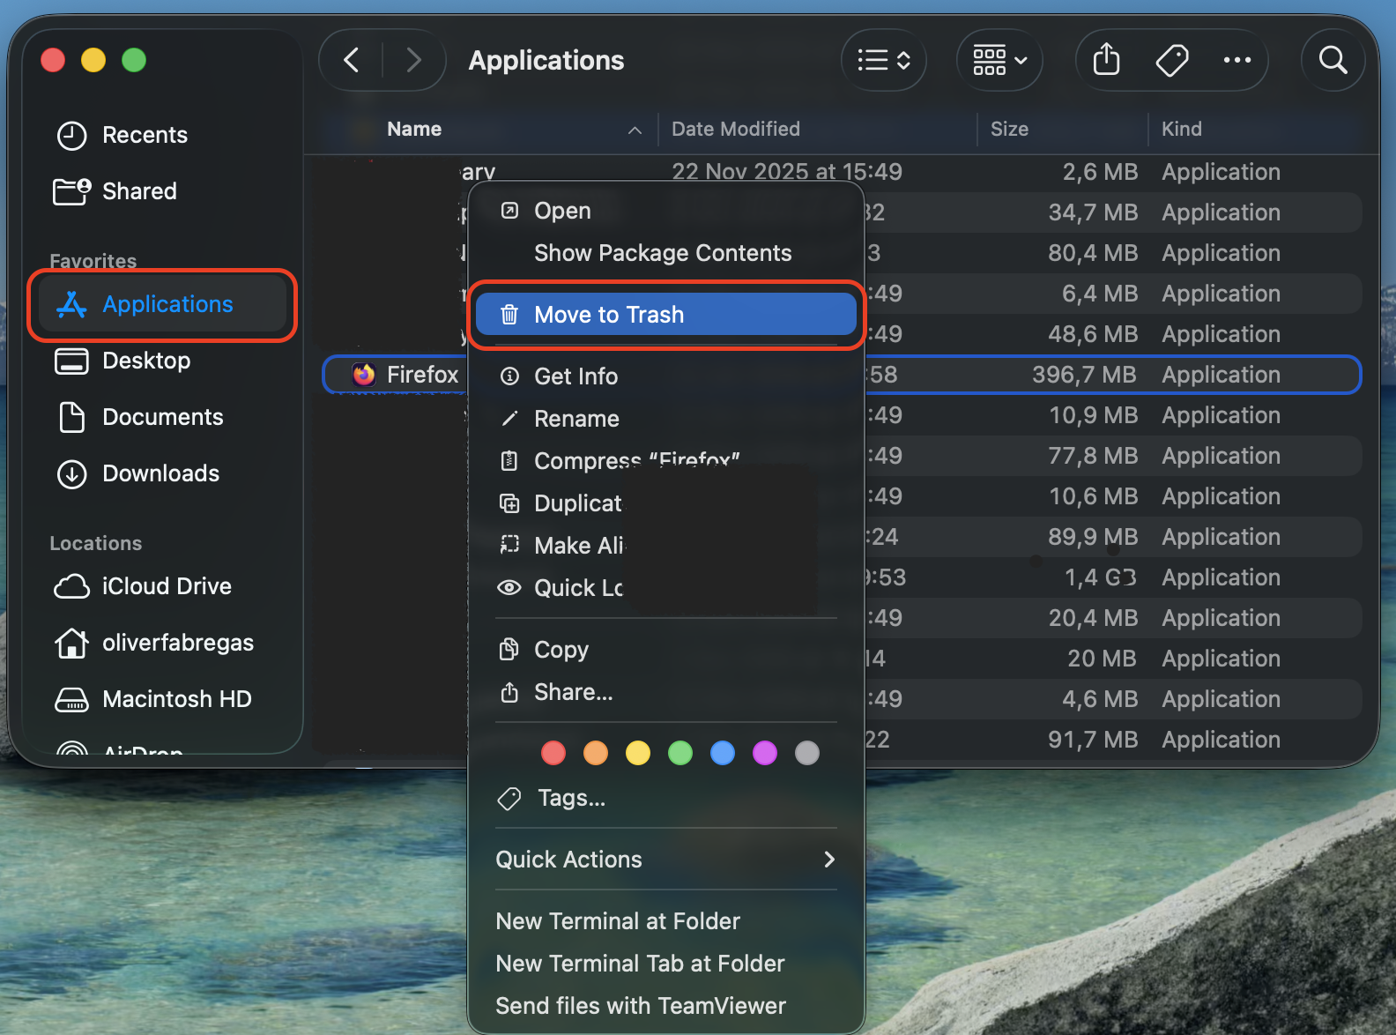1396x1035 pixels.
Task: Sort by Date Modified column
Action: [736, 129]
